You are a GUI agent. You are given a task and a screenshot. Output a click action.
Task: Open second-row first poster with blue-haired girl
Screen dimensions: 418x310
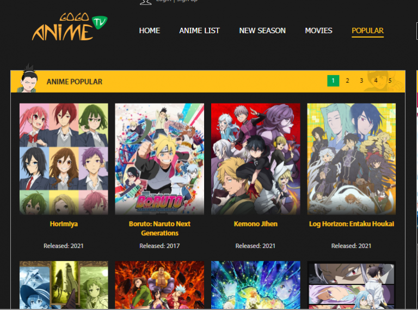[x=64, y=285]
